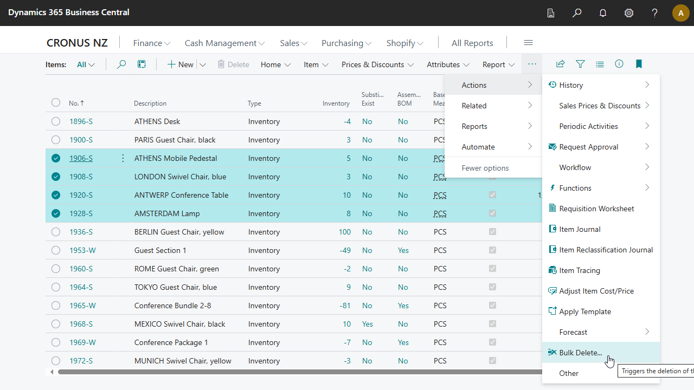Expand the Cash Management navigation menu
Image resolution: width=694 pixels, height=390 pixels.
(x=224, y=43)
